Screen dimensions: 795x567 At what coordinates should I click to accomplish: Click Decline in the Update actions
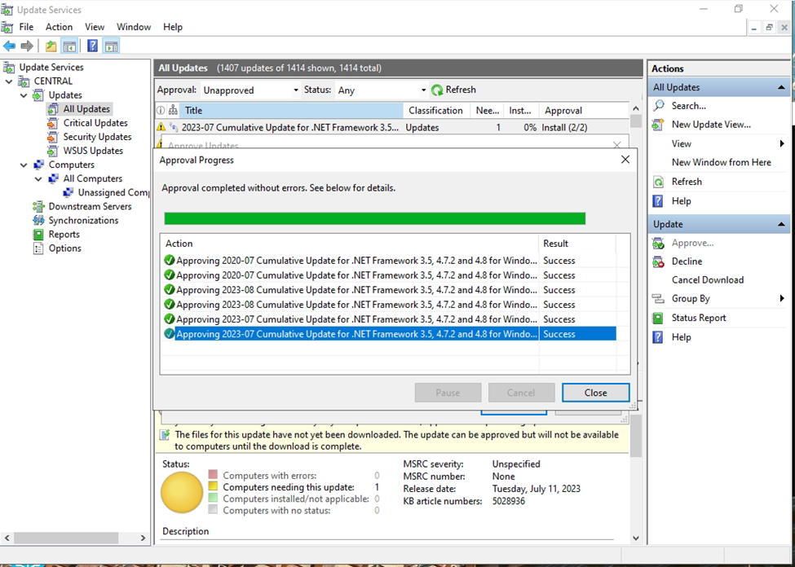coord(687,262)
